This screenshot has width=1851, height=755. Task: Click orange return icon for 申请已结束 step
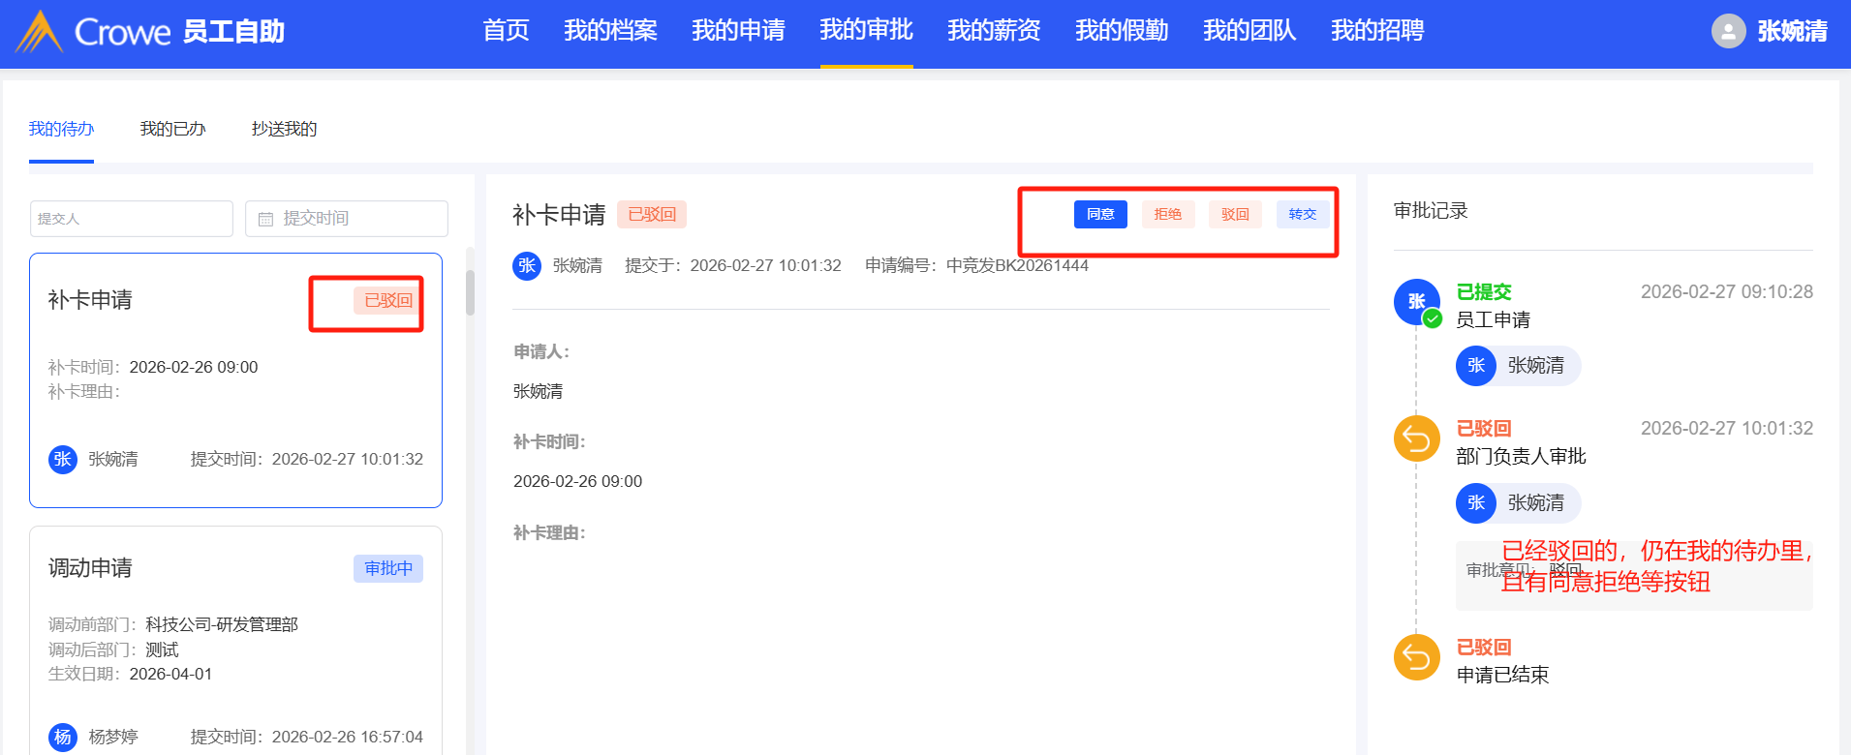(x=1417, y=658)
